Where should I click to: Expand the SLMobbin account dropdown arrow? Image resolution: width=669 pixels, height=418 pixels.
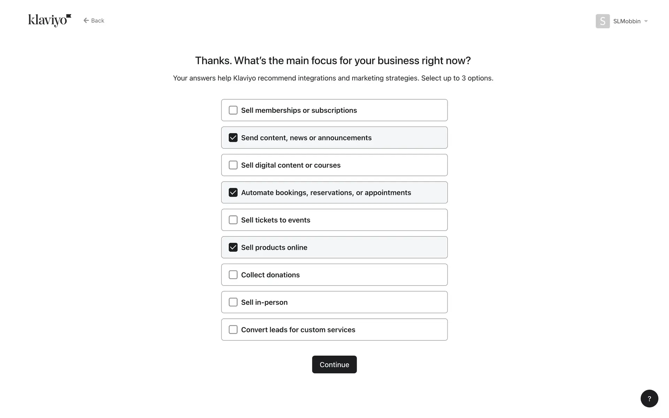[646, 21]
